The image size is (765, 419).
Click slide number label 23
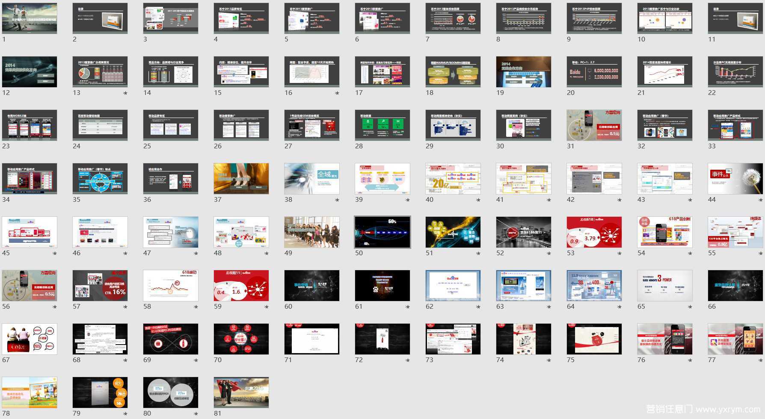(6, 146)
